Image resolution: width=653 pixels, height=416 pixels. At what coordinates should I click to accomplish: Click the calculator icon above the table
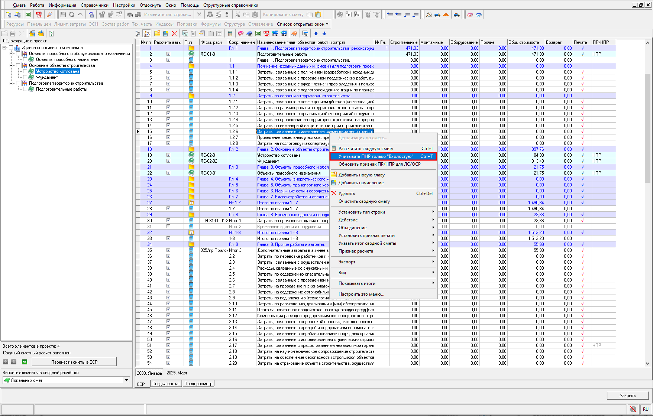(230, 33)
